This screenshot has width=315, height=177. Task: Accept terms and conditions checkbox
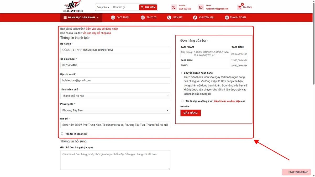[x=182, y=101]
